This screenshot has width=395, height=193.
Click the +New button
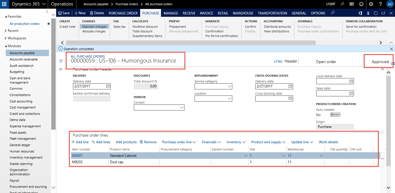(80, 13)
